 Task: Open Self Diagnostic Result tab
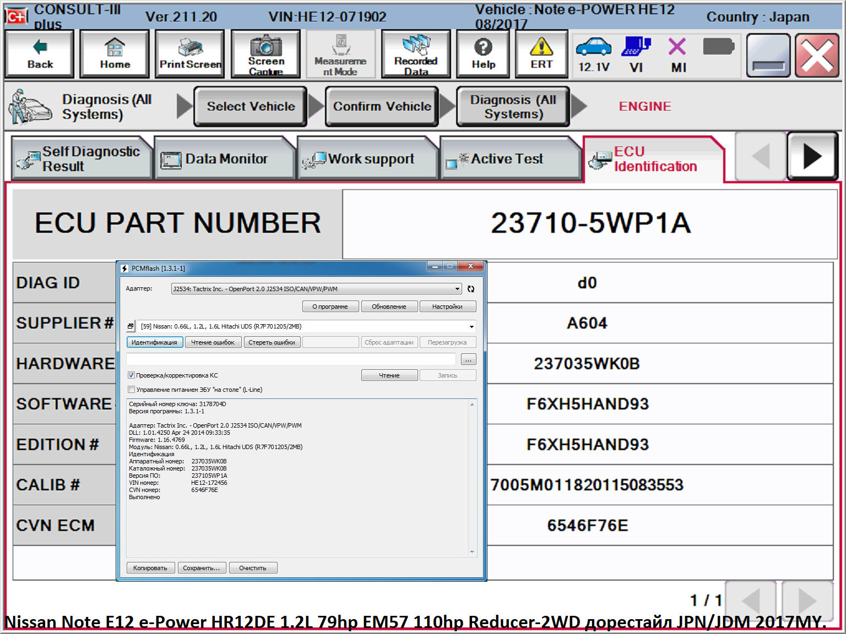(x=81, y=158)
